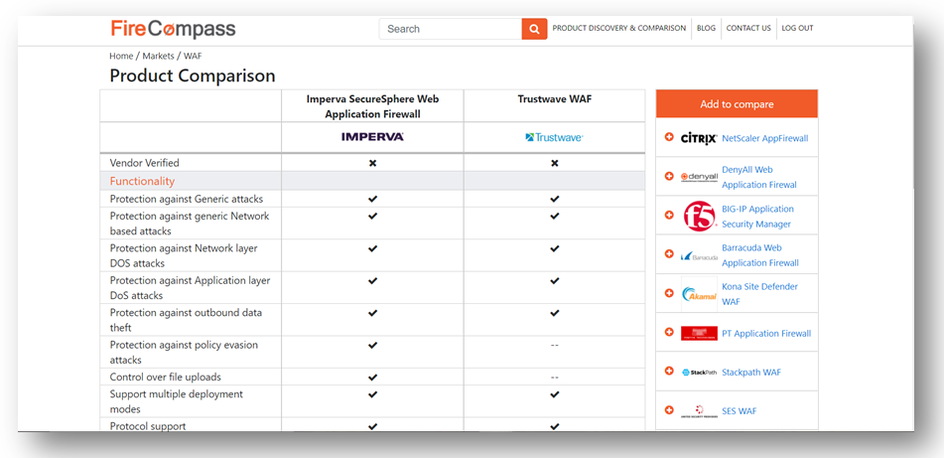Click the Akamai logo

pyautogui.click(x=699, y=294)
